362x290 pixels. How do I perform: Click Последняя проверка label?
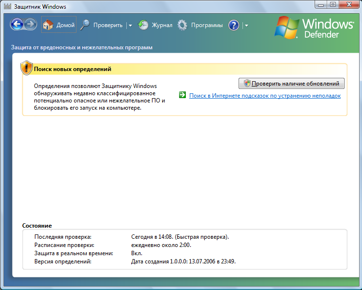tap(63, 237)
